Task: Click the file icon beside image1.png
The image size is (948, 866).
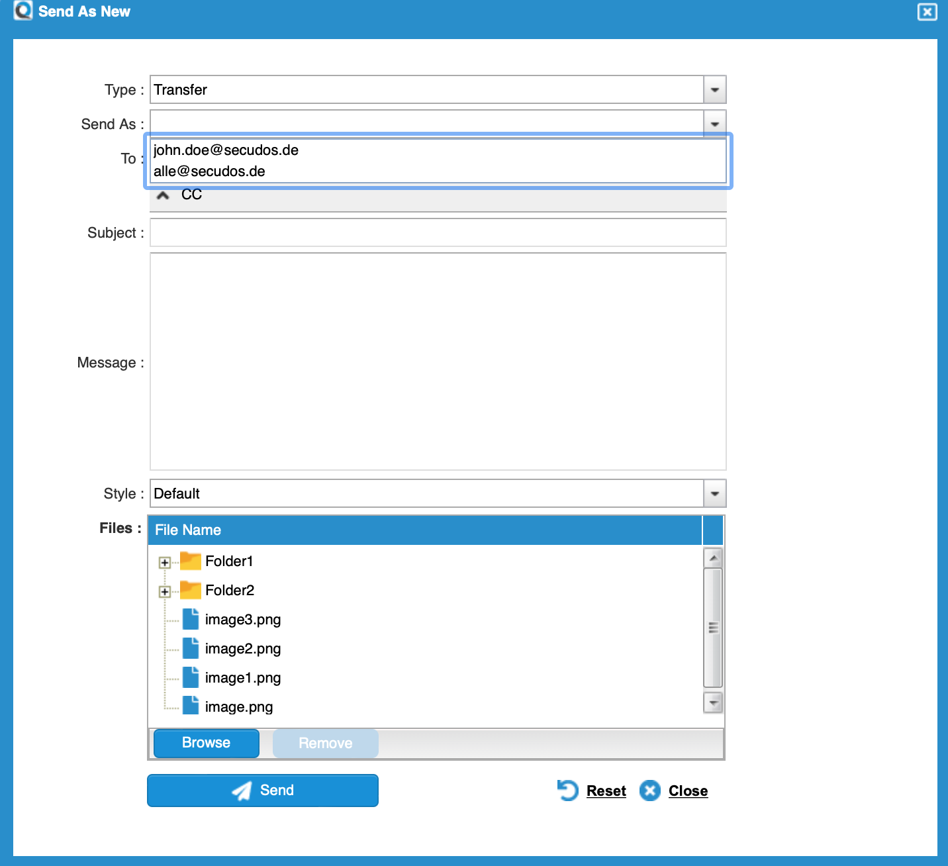Action: [x=190, y=677]
